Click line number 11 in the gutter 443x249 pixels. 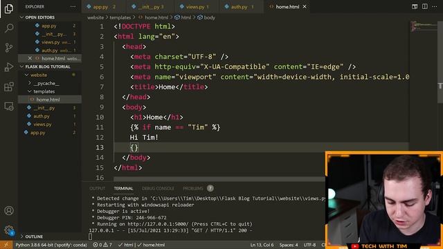[100, 127]
